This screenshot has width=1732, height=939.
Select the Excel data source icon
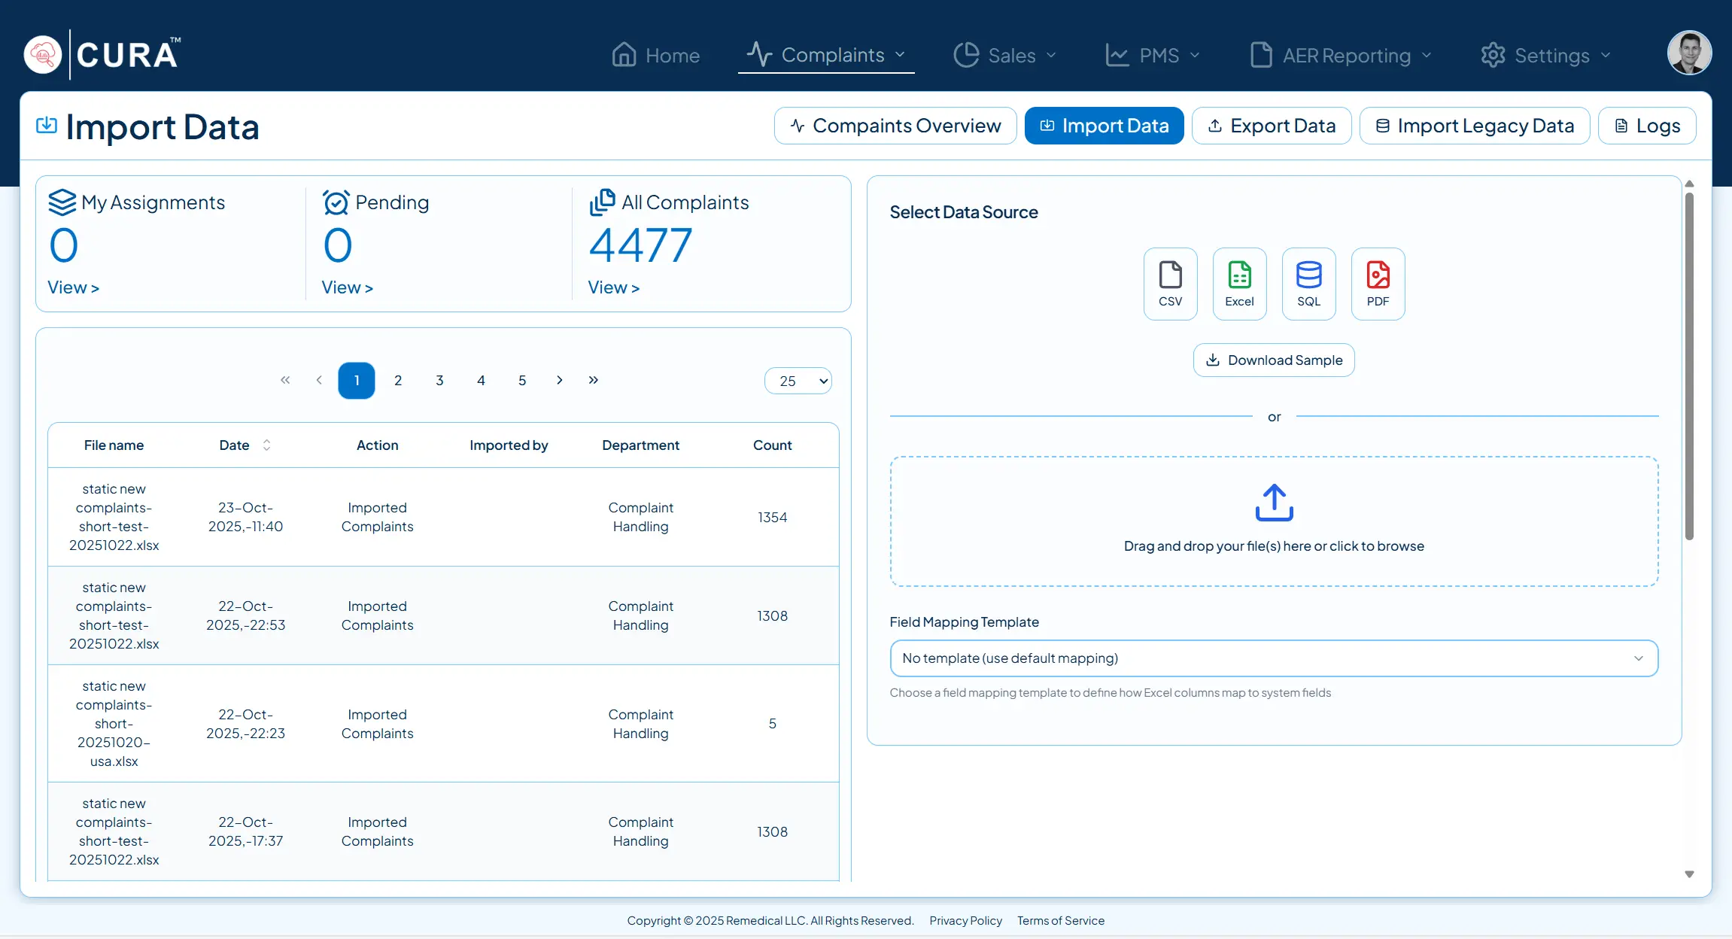tap(1239, 284)
